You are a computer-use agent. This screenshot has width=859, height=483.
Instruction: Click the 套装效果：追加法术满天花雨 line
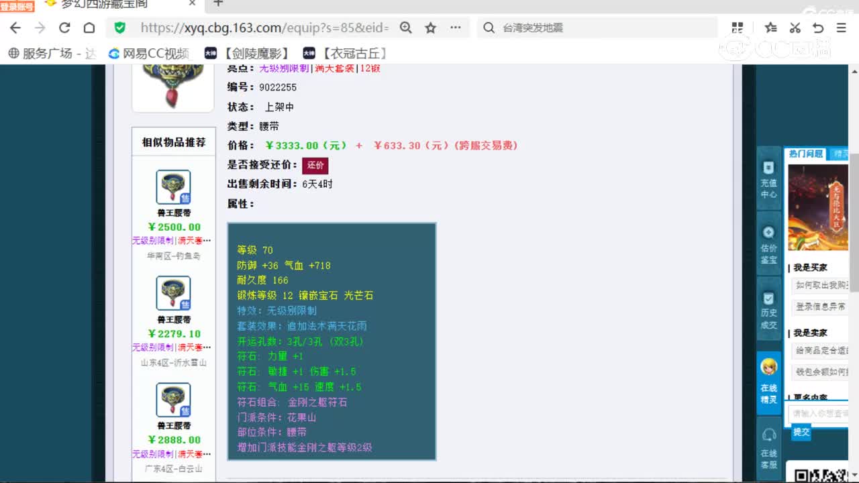[302, 326]
